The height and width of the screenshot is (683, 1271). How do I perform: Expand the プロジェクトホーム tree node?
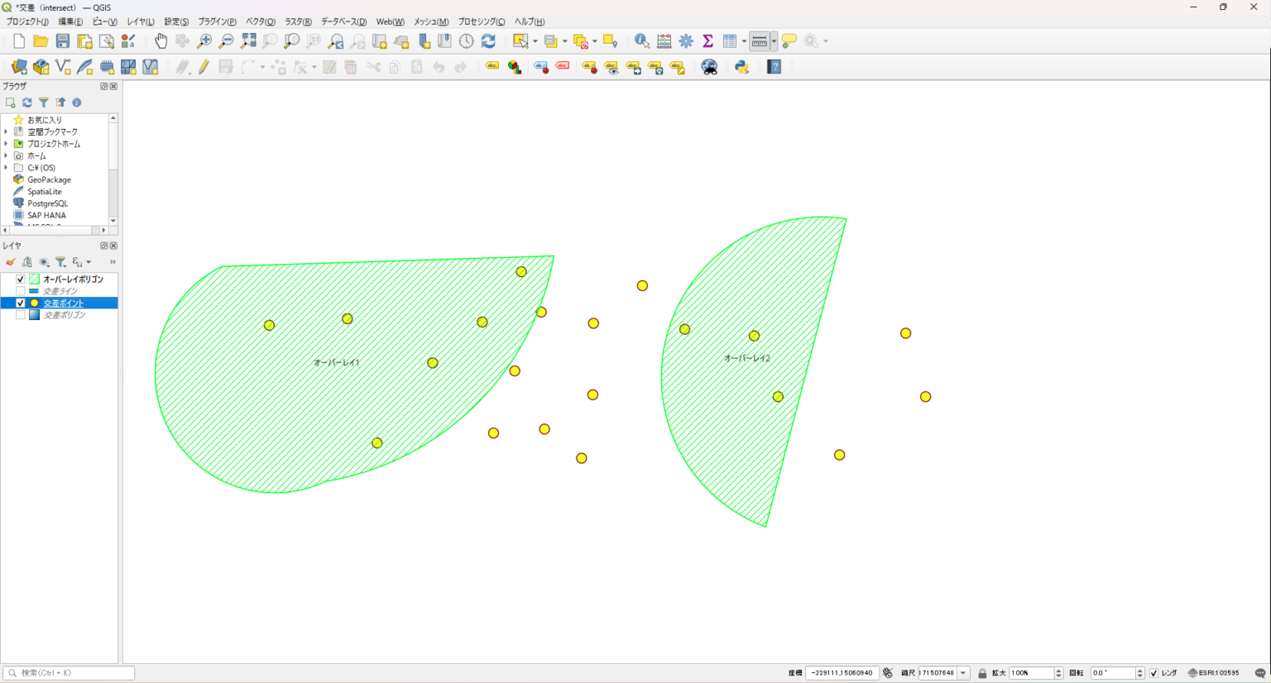(6, 144)
